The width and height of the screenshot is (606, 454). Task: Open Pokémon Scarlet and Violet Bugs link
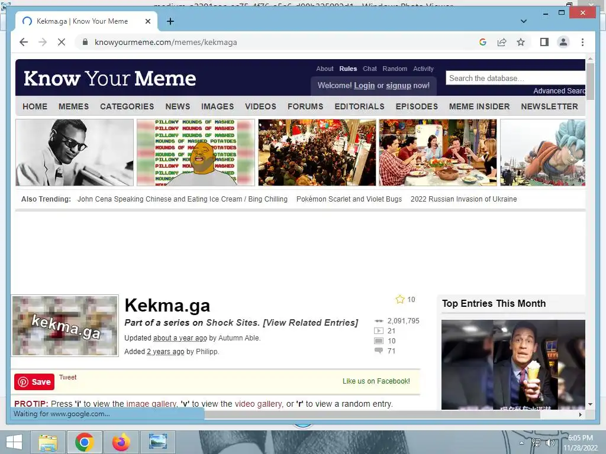pos(349,199)
